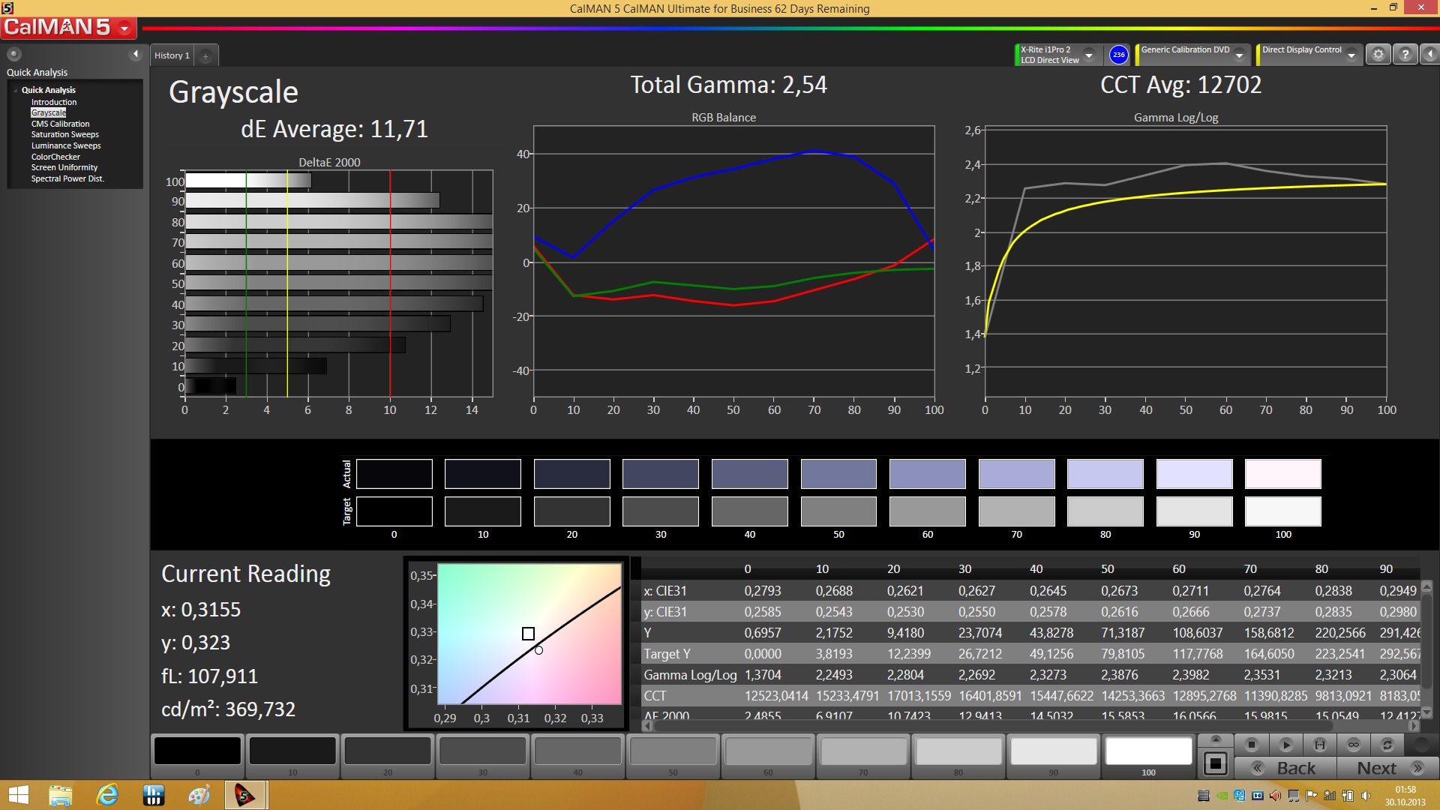The height and width of the screenshot is (810, 1440).
Task: Select the 100 percent white patch swatch
Action: click(x=1148, y=751)
